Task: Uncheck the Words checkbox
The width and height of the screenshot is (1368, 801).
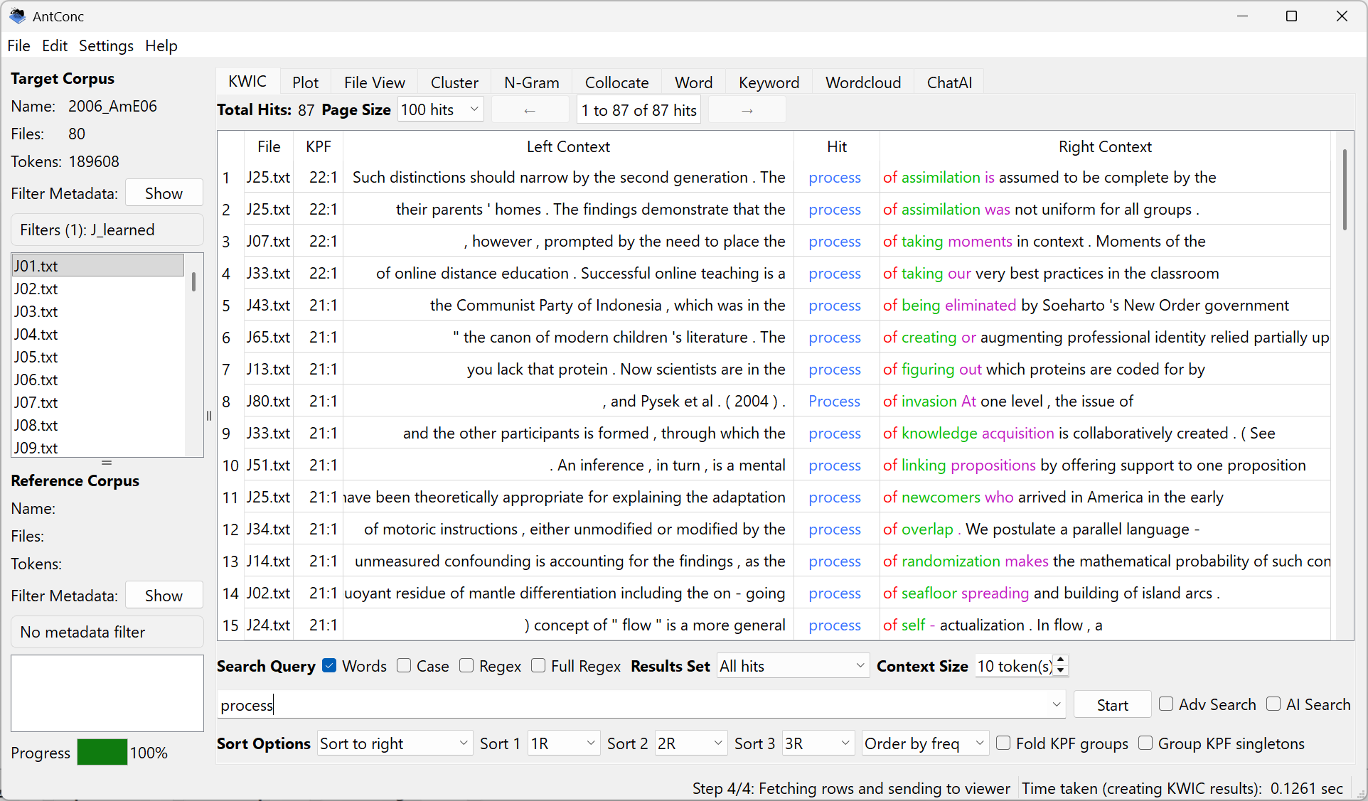Action: (329, 666)
